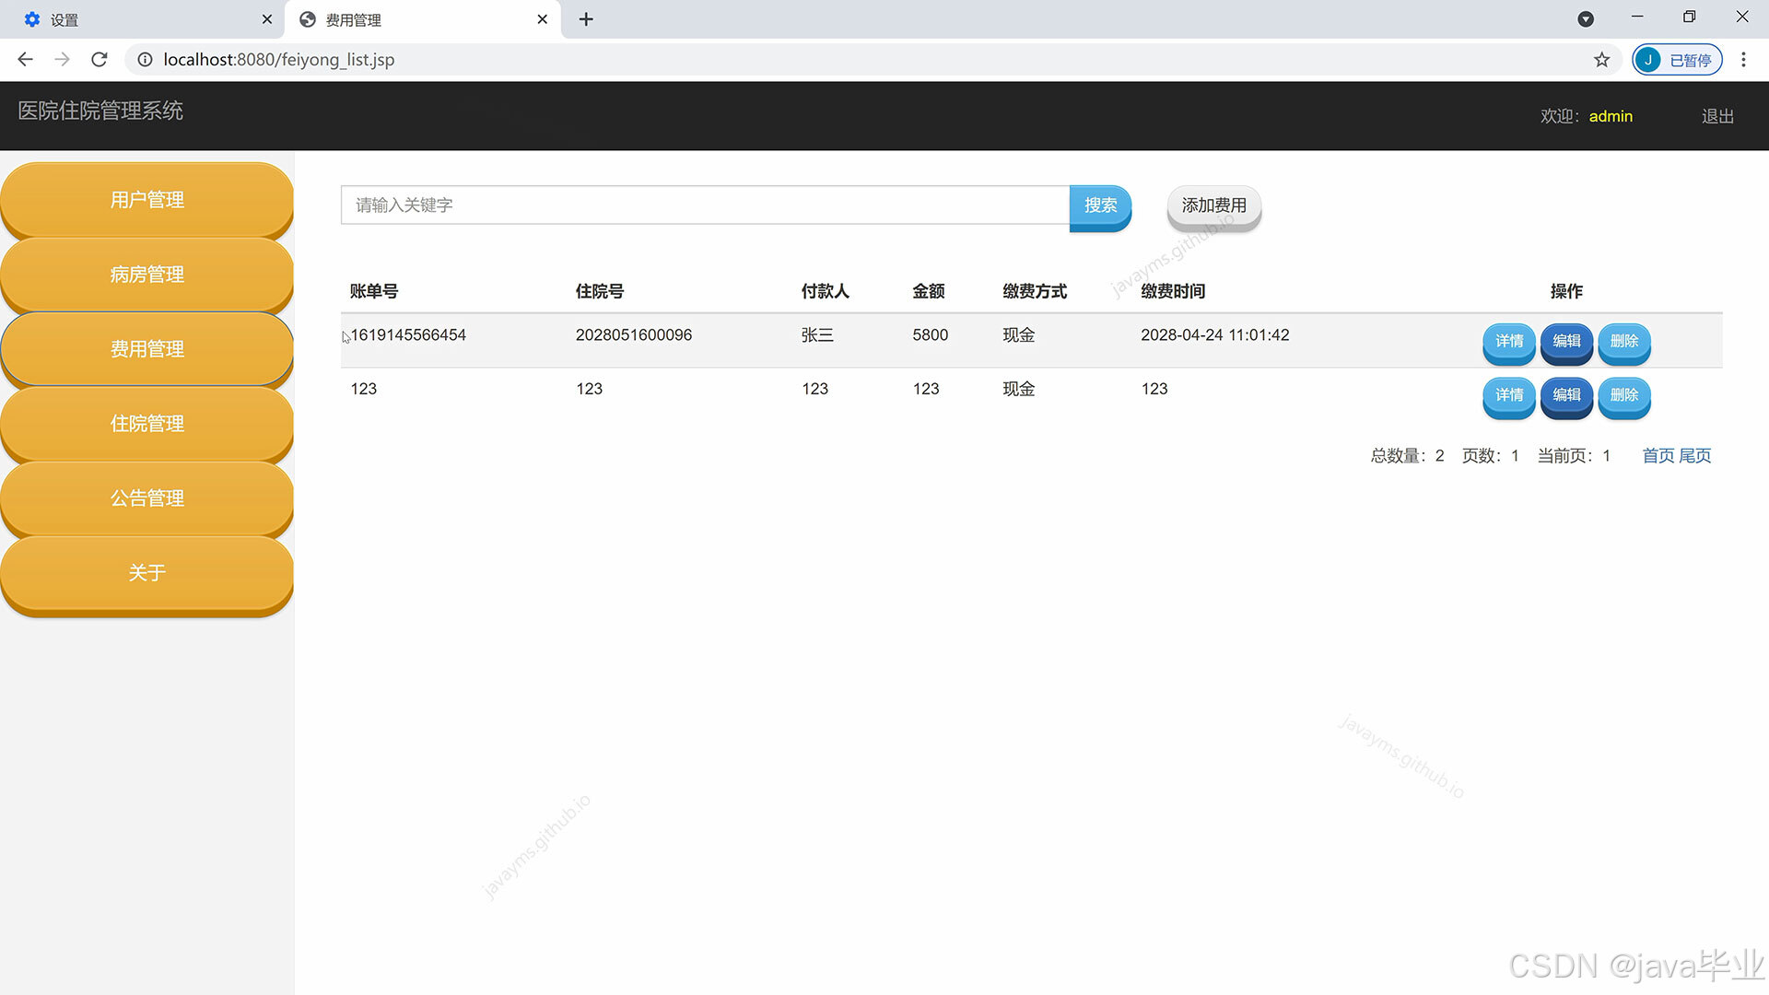View 详情 for bill 123
Image resolution: width=1769 pixels, height=995 pixels.
[1508, 396]
